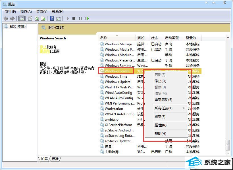This screenshot has width=233, height=170.
Task: Click the Pause service toolbar icon
Action: point(80,18)
